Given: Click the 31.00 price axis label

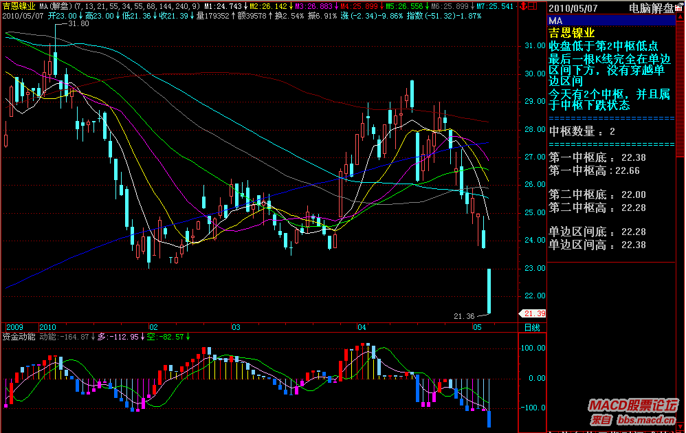Looking at the screenshot, I should (x=535, y=45).
